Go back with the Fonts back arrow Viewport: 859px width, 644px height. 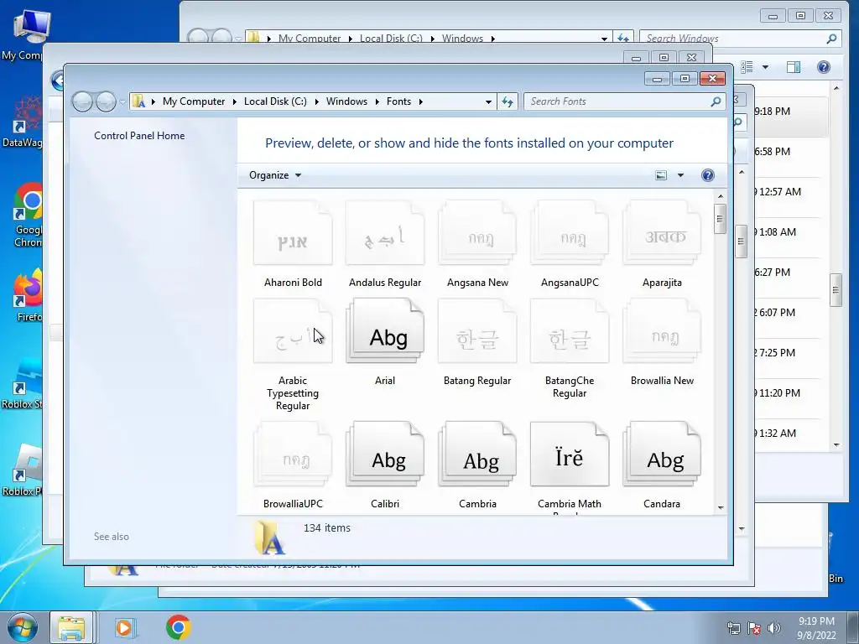(x=82, y=101)
